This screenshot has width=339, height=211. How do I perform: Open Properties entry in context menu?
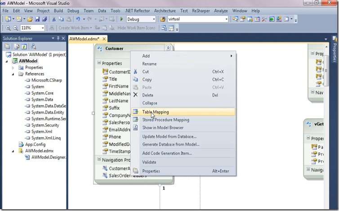[183, 171]
